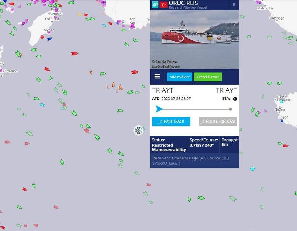Screen dimensions: 297x231
Task: Select the targeted vessel circle marker
Action: 139,130
